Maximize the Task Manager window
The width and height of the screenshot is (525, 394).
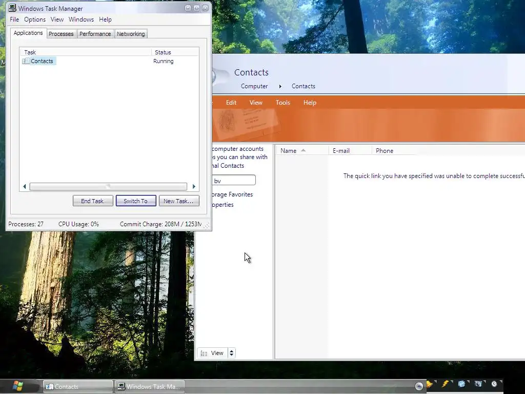[x=196, y=8]
